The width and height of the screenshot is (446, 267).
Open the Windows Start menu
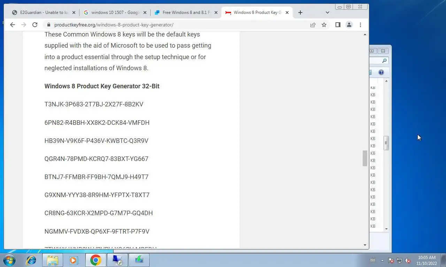pos(9,260)
